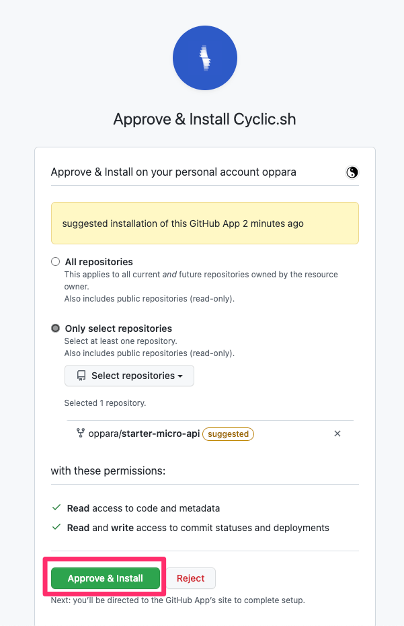
Task: Click the oppara account avatar
Action: point(352,172)
